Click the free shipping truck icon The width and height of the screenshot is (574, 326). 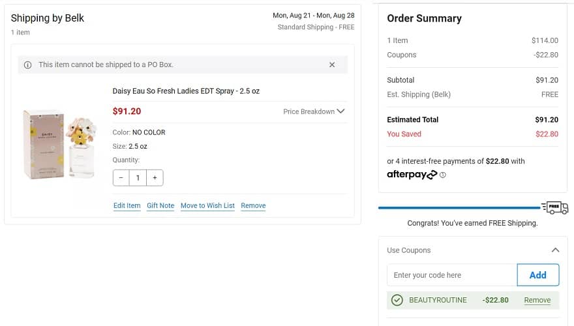point(555,208)
